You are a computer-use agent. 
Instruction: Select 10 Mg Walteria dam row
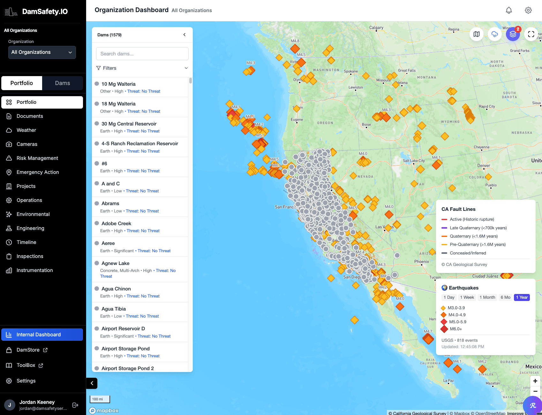click(140, 87)
